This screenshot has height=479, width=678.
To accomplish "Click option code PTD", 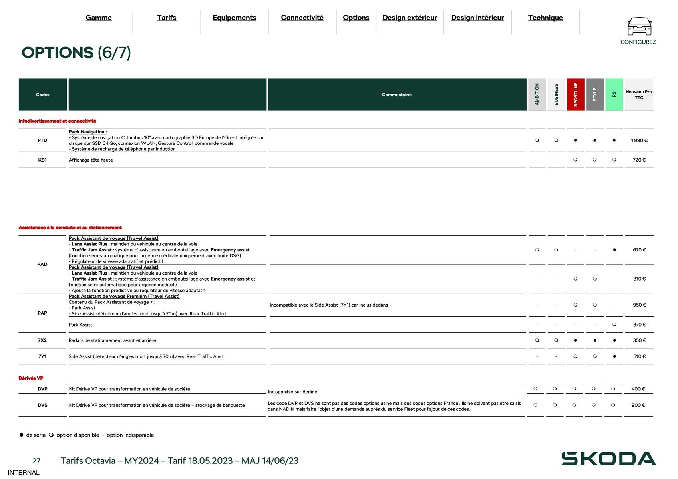I will [x=42, y=141].
